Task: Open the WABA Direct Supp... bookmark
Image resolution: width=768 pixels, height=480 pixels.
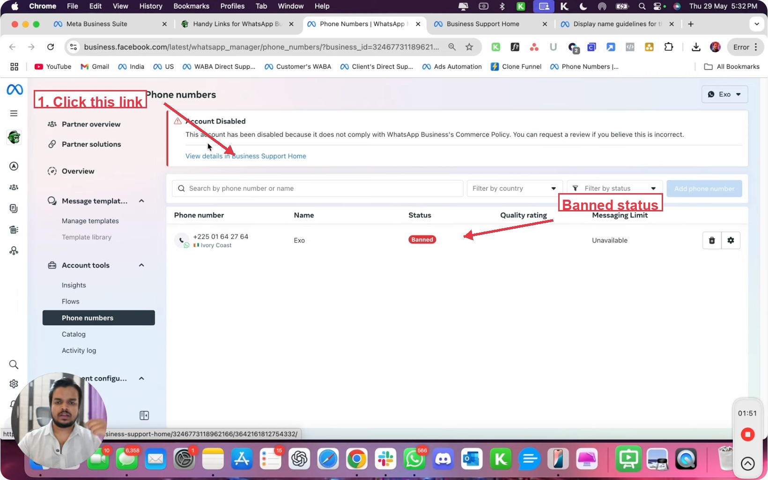Action: pos(219,67)
